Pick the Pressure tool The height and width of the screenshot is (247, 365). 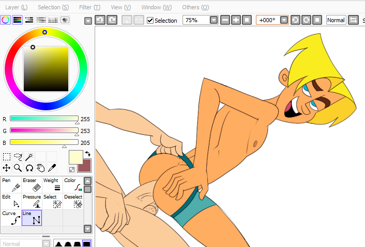click(x=32, y=201)
